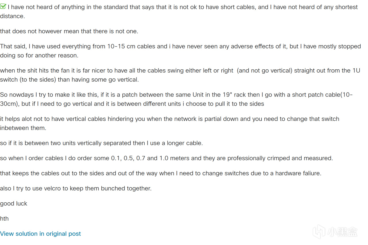The image size is (368, 245).
Task: Click the line starting "that keeps the cables out"
Action: 160,173
